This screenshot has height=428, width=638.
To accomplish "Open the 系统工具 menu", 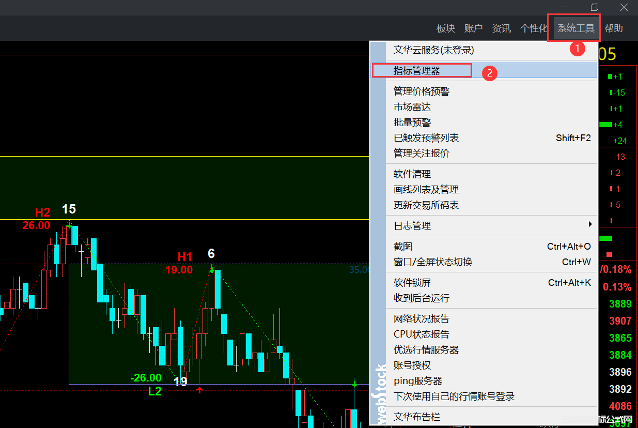I will pos(576,28).
